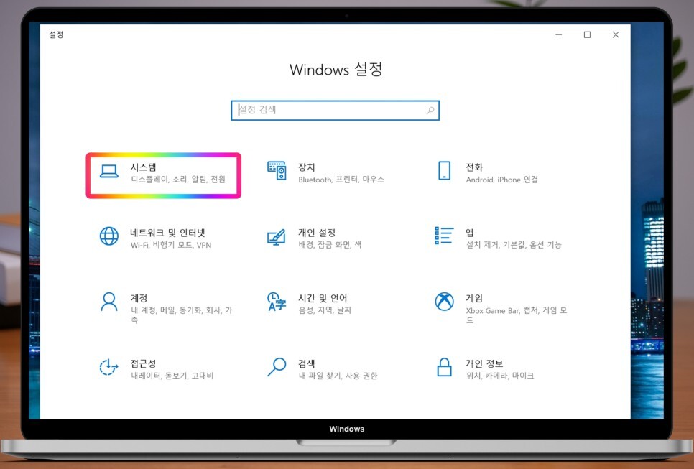694x469 pixels.
Task: Click the Apps list icon
Action: point(445,236)
